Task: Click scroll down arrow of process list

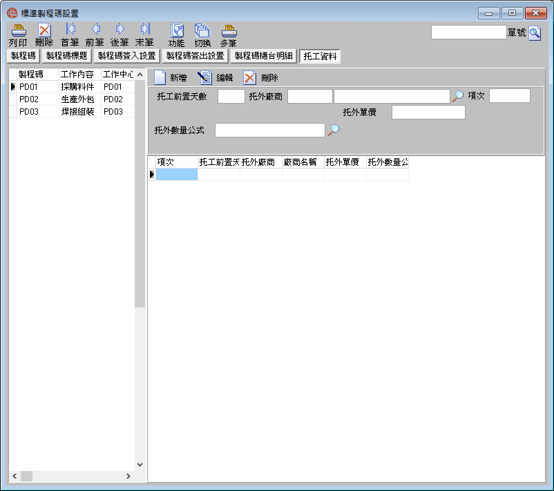Action: tap(140, 465)
